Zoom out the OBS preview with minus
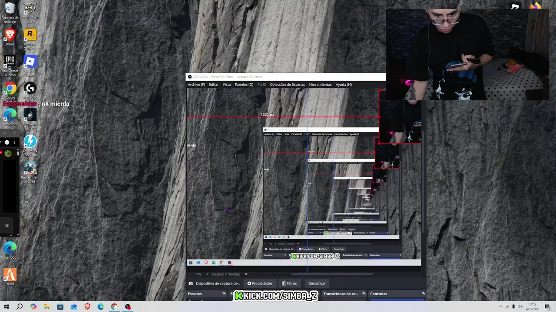 click(189, 274)
